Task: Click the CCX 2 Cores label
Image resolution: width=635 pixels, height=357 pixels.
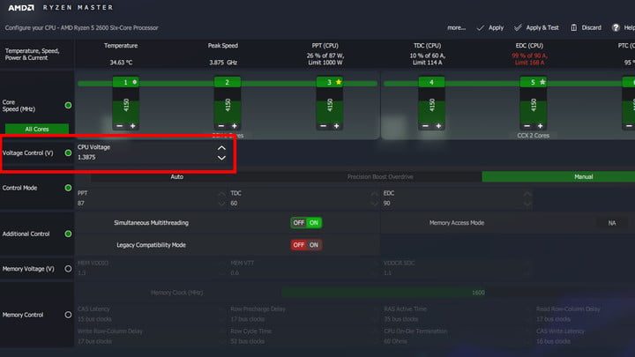Action: pyautogui.click(x=533, y=136)
